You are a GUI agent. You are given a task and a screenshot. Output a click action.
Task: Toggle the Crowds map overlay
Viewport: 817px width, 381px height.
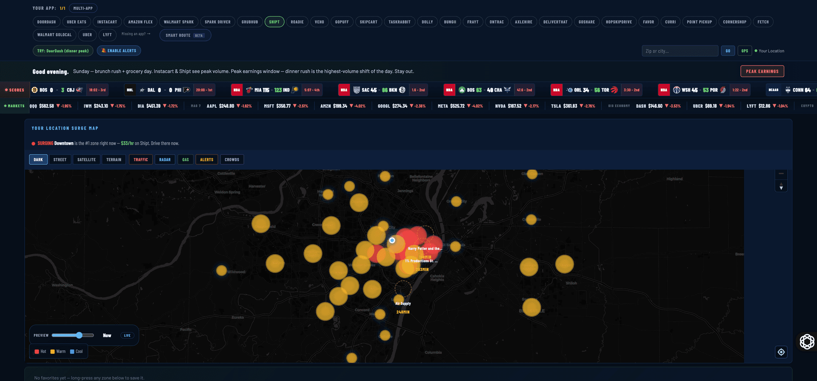tap(232, 160)
